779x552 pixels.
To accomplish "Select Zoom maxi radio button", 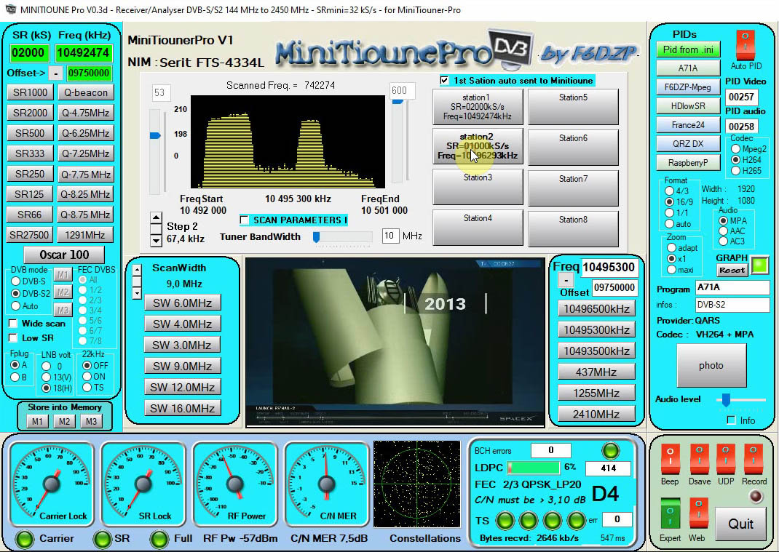I will tap(672, 270).
